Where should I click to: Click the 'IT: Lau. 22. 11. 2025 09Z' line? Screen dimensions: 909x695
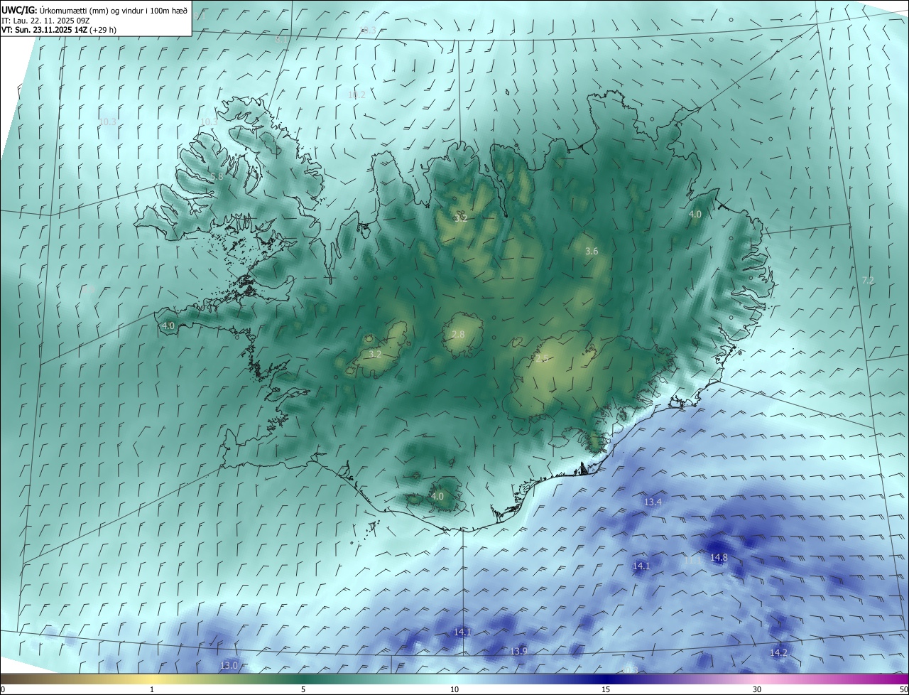[x=45, y=21]
